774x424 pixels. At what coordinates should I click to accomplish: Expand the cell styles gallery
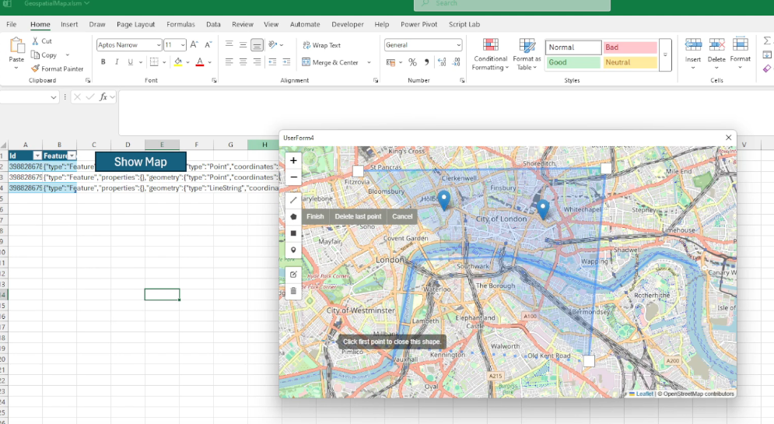click(x=665, y=54)
